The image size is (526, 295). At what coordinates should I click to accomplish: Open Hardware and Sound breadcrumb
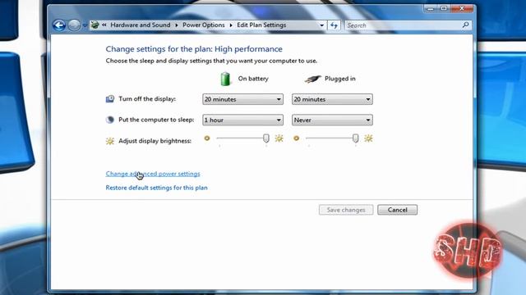coord(141,25)
